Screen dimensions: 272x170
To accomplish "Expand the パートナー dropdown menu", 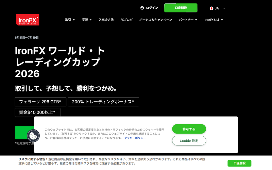I will click(x=188, y=20).
